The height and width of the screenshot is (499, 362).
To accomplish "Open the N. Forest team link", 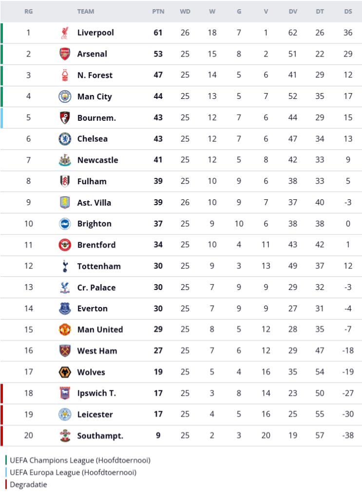I will pyautogui.click(x=95, y=75).
